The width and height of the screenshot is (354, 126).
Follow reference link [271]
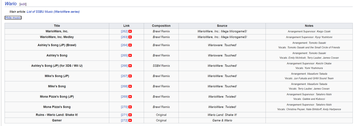click(x=124, y=115)
